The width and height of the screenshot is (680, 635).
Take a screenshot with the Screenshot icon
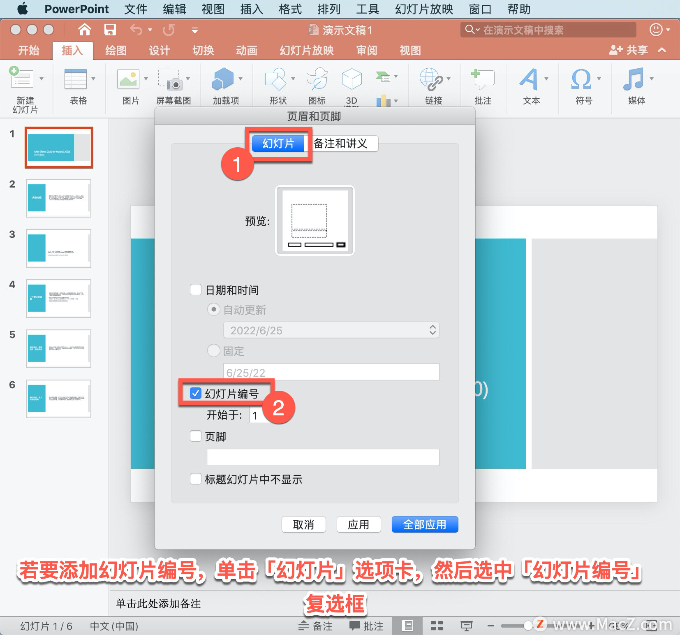(171, 79)
